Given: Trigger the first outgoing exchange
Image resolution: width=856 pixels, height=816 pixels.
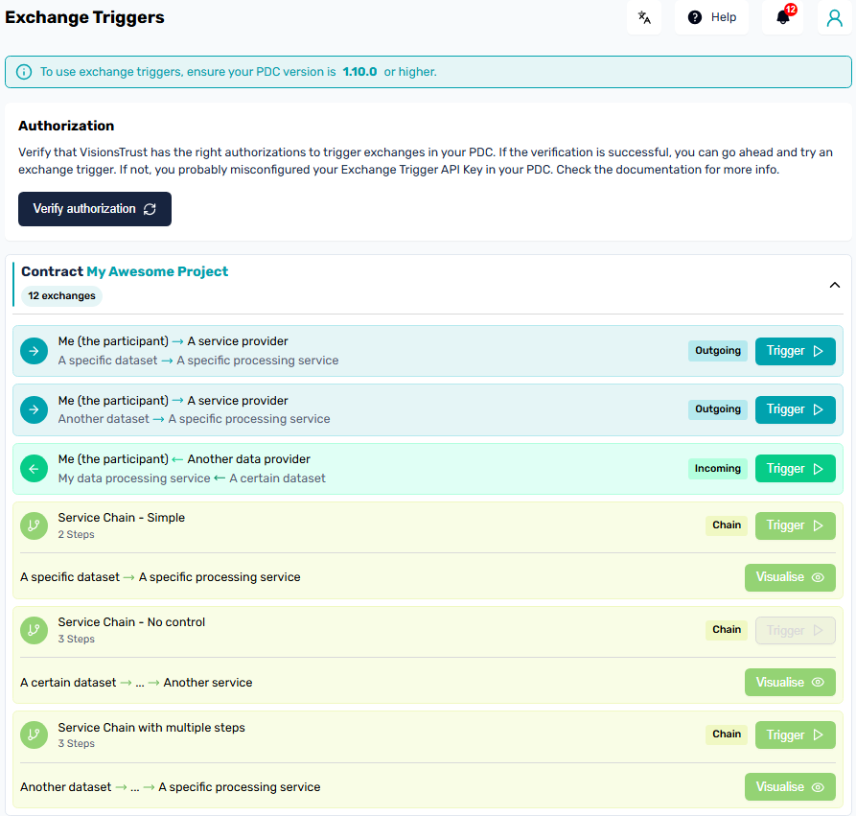Looking at the screenshot, I should 795,350.
